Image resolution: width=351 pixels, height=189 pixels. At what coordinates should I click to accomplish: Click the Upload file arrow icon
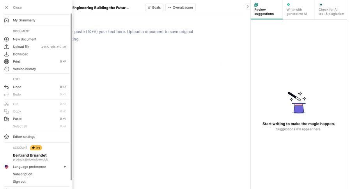(x=7, y=46)
